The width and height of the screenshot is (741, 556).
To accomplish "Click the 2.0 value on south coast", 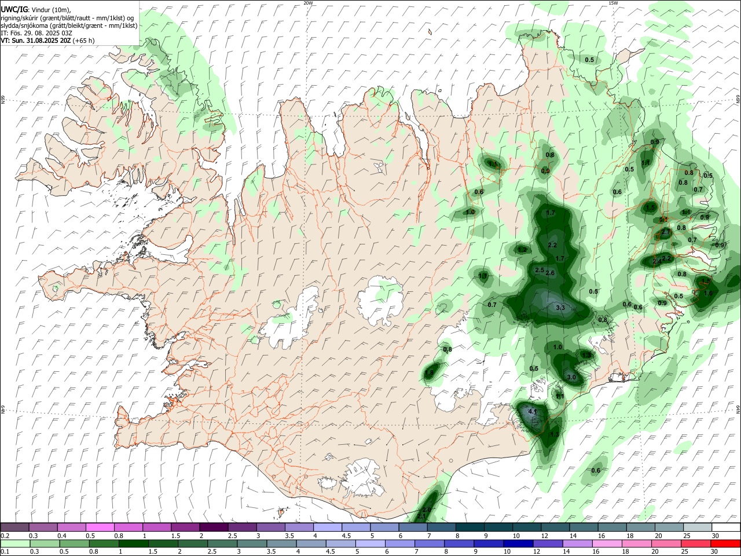I will tap(426, 510).
